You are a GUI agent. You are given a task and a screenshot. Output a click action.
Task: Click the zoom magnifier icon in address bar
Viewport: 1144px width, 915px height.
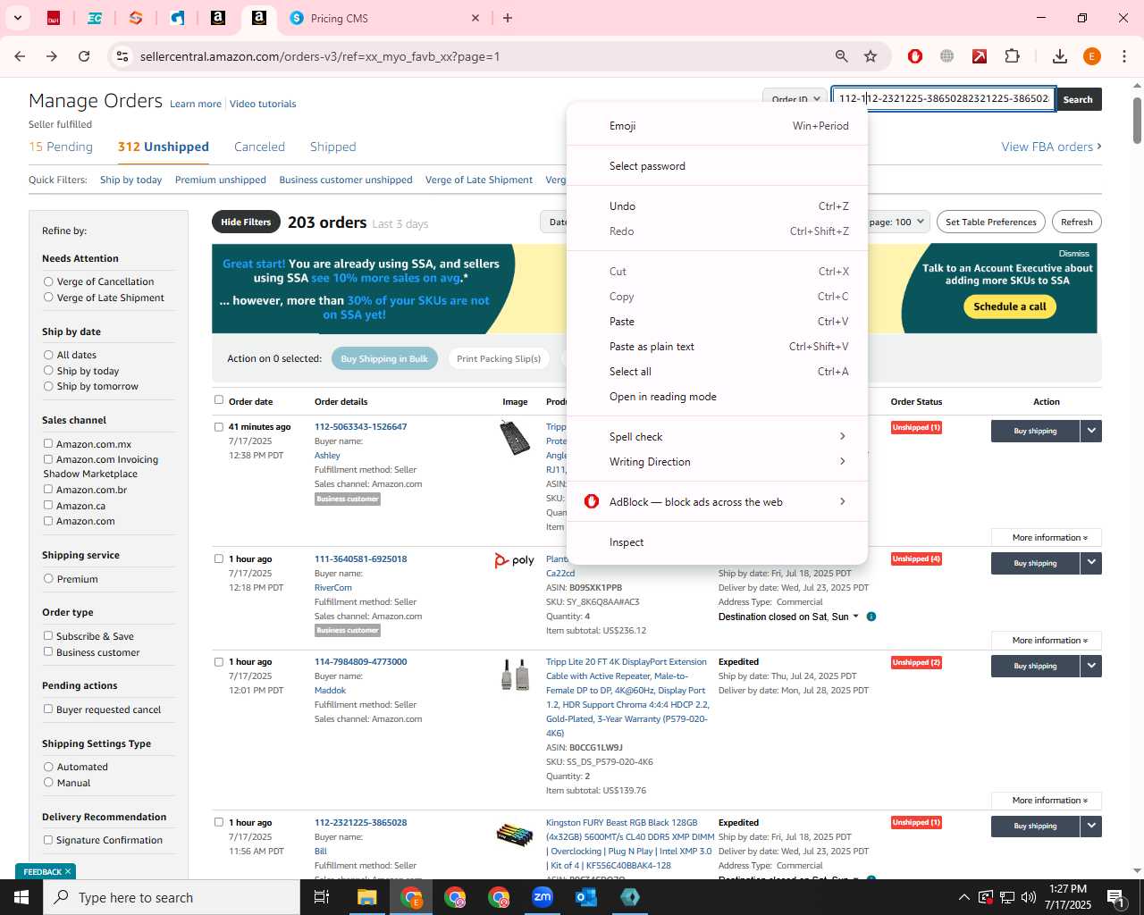point(841,56)
